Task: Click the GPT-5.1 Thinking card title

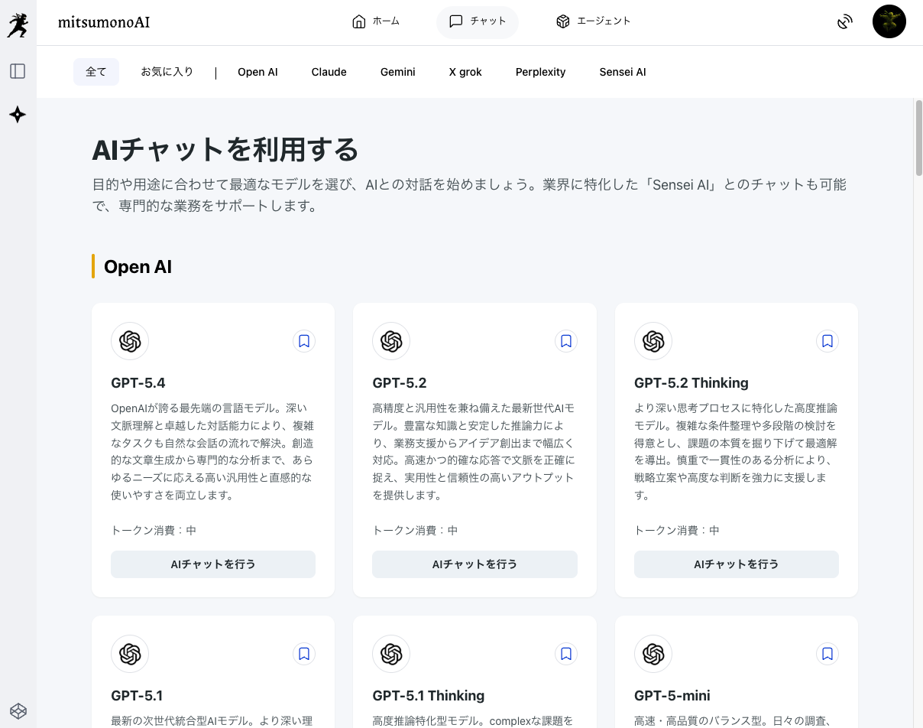Action: click(429, 696)
